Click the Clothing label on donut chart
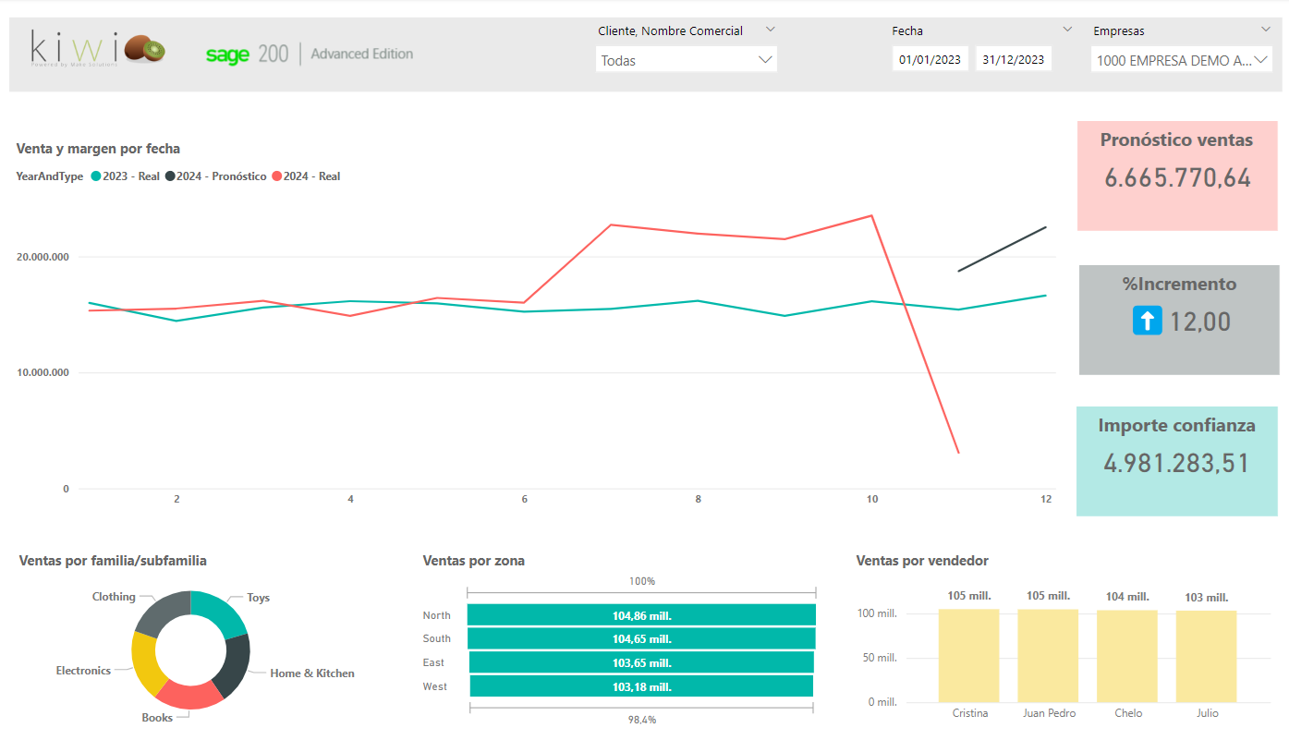The width and height of the screenshot is (1289, 740). click(114, 597)
